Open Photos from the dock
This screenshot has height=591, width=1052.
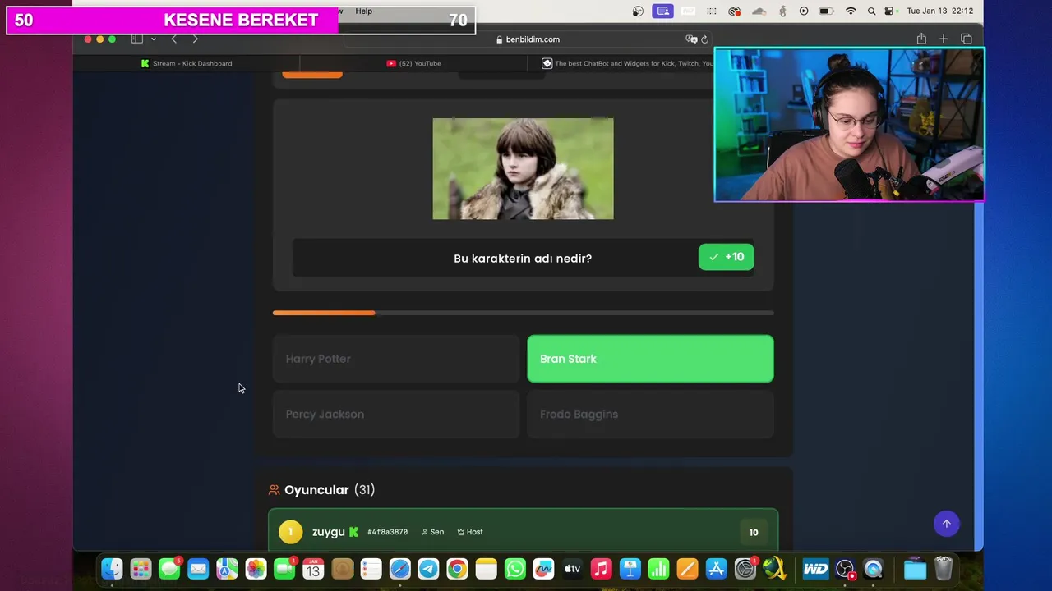[x=256, y=569]
